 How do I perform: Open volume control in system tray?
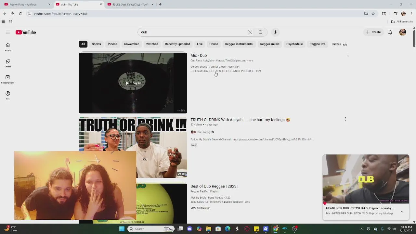394,229
